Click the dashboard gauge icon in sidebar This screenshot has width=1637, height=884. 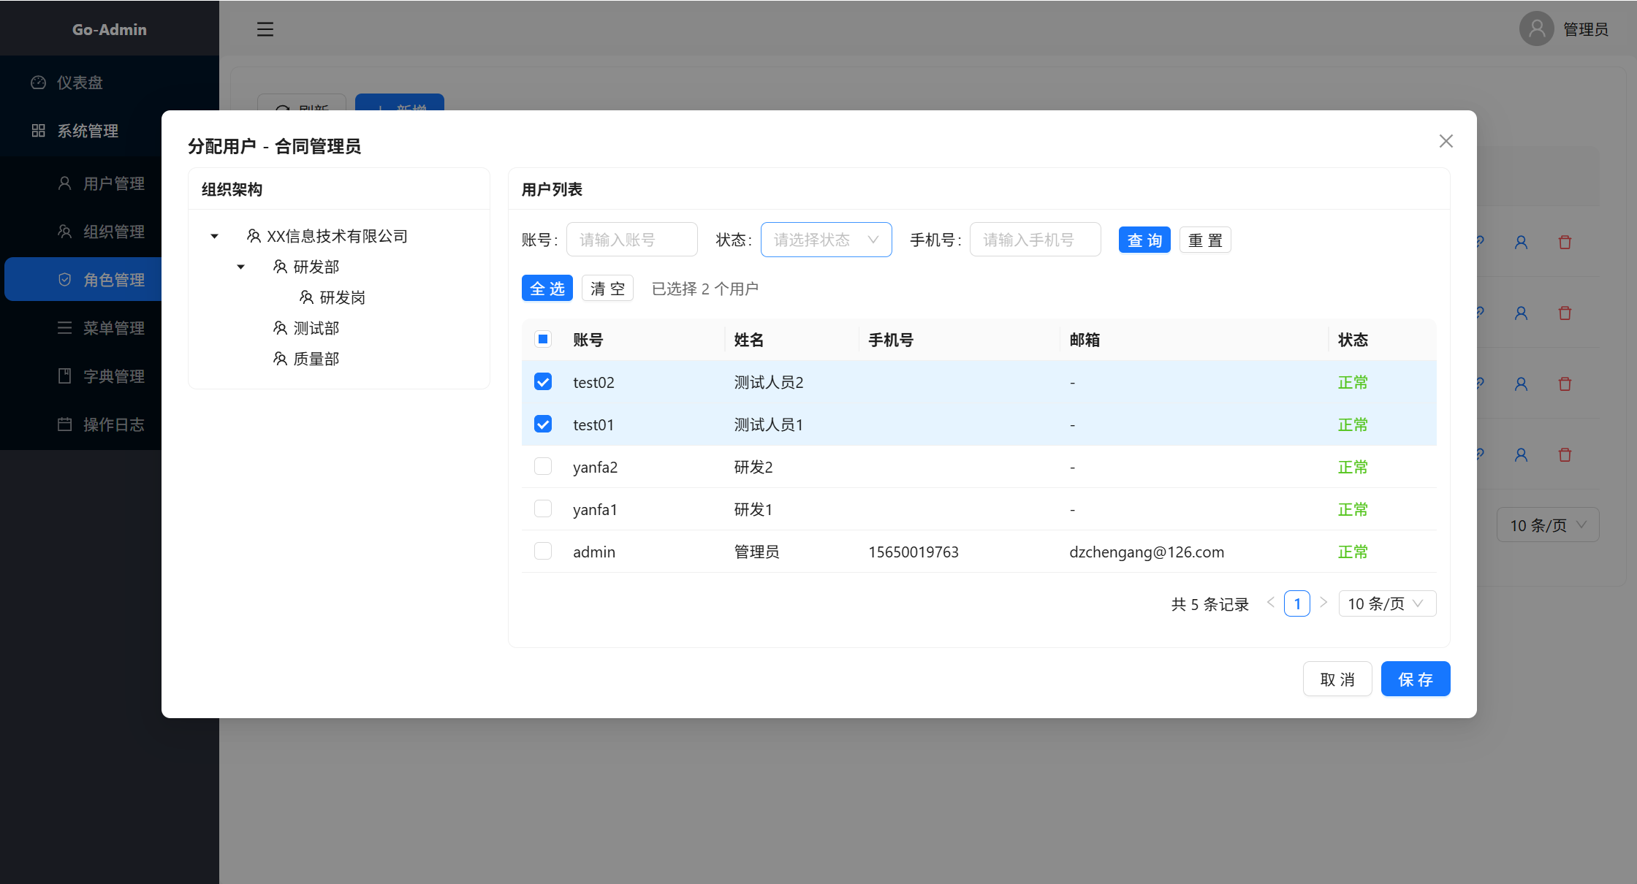click(39, 83)
